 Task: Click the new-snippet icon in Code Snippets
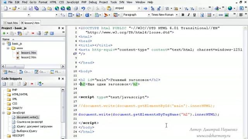4,84
